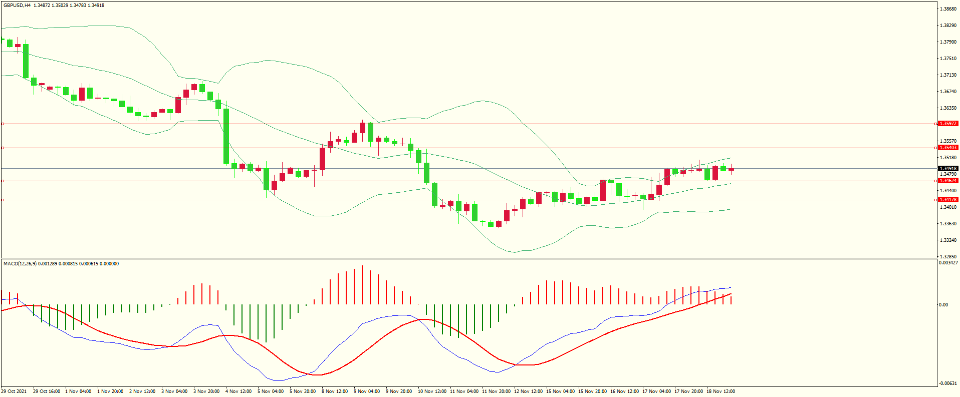960x397 pixels.
Task: Click the 1 Nov 20:00 time axis label
Action: click(110, 391)
